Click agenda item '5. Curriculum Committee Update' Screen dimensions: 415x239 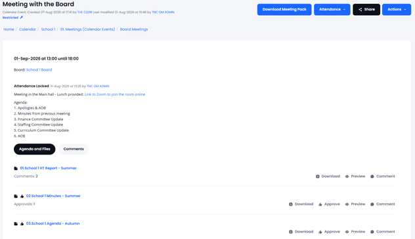pyautogui.click(x=41, y=130)
